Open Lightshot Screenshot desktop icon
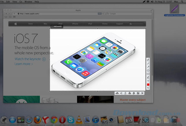 click(174, 10)
